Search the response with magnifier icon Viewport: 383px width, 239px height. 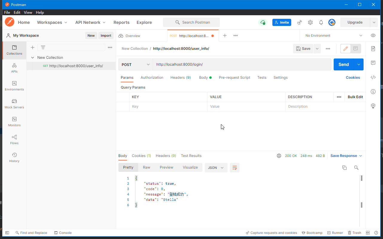click(x=356, y=168)
